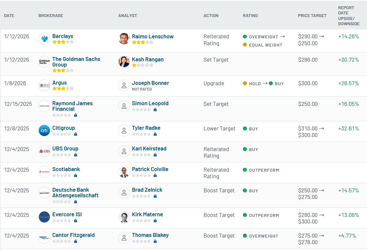Open the Deutsche Bank Aktiengesellschaft link

[x=76, y=193]
